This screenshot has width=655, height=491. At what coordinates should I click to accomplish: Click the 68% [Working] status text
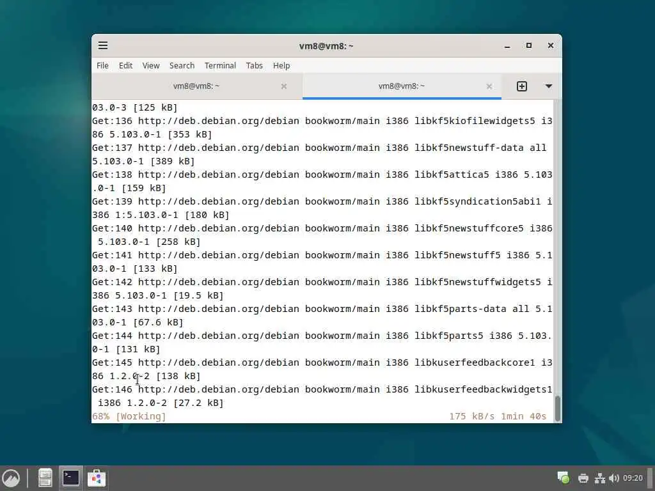tap(129, 416)
